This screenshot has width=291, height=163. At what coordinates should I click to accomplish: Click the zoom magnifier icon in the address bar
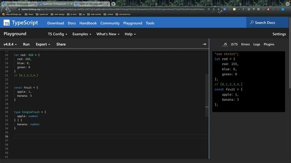[209, 9]
